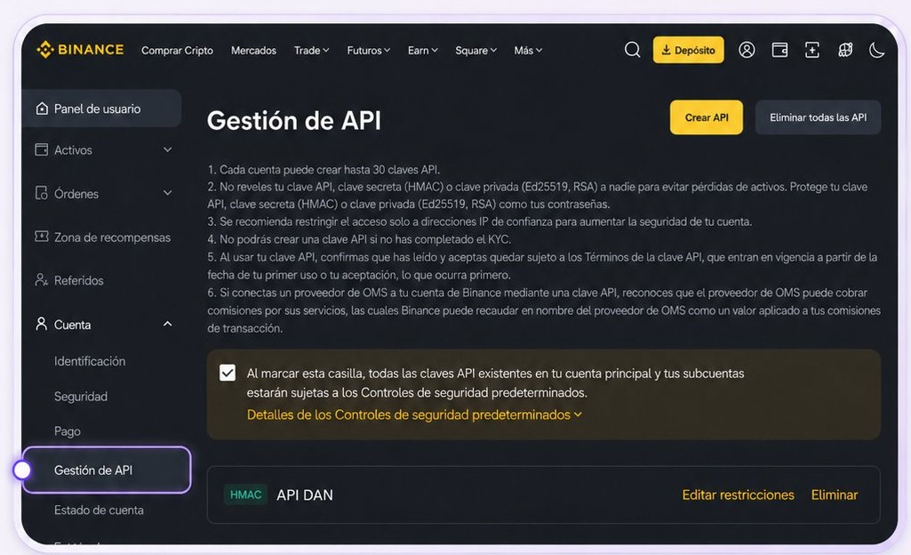
Task: Open the Futuros dropdown menu
Action: point(368,51)
